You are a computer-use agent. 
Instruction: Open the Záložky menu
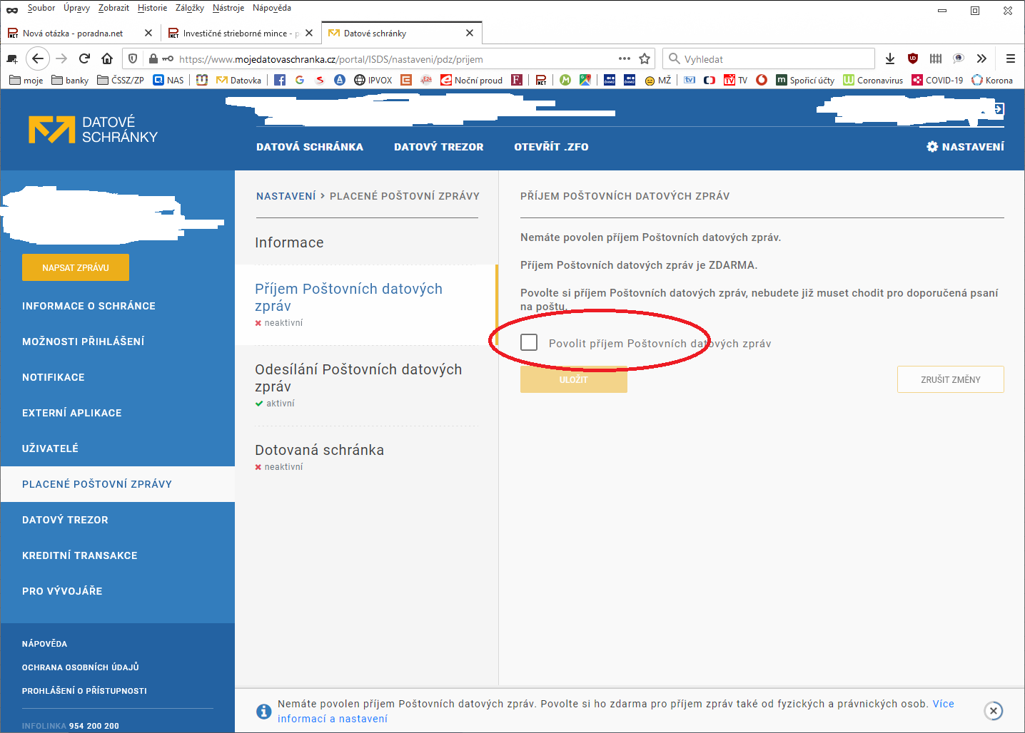[x=190, y=8]
